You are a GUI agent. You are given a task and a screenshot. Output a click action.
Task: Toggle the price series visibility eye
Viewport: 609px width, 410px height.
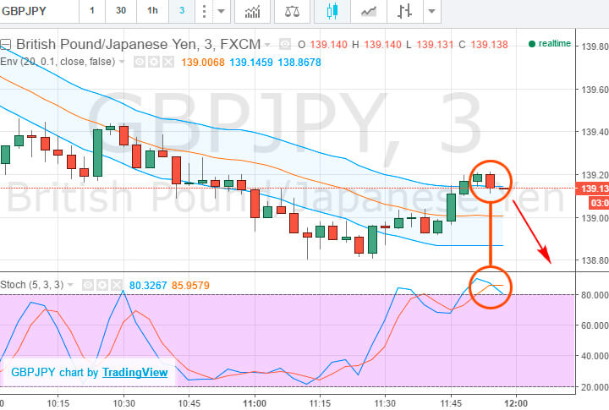click(285, 44)
